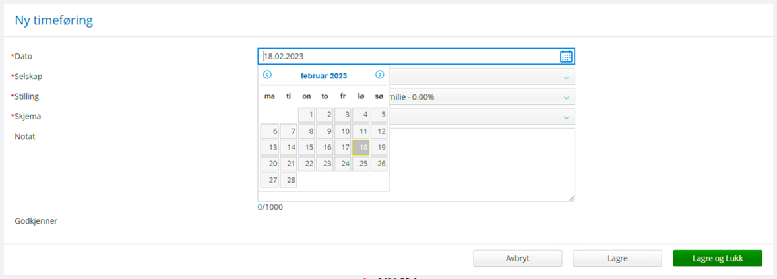Click the Avbryt button
The width and height of the screenshot is (777, 279).
[517, 259]
